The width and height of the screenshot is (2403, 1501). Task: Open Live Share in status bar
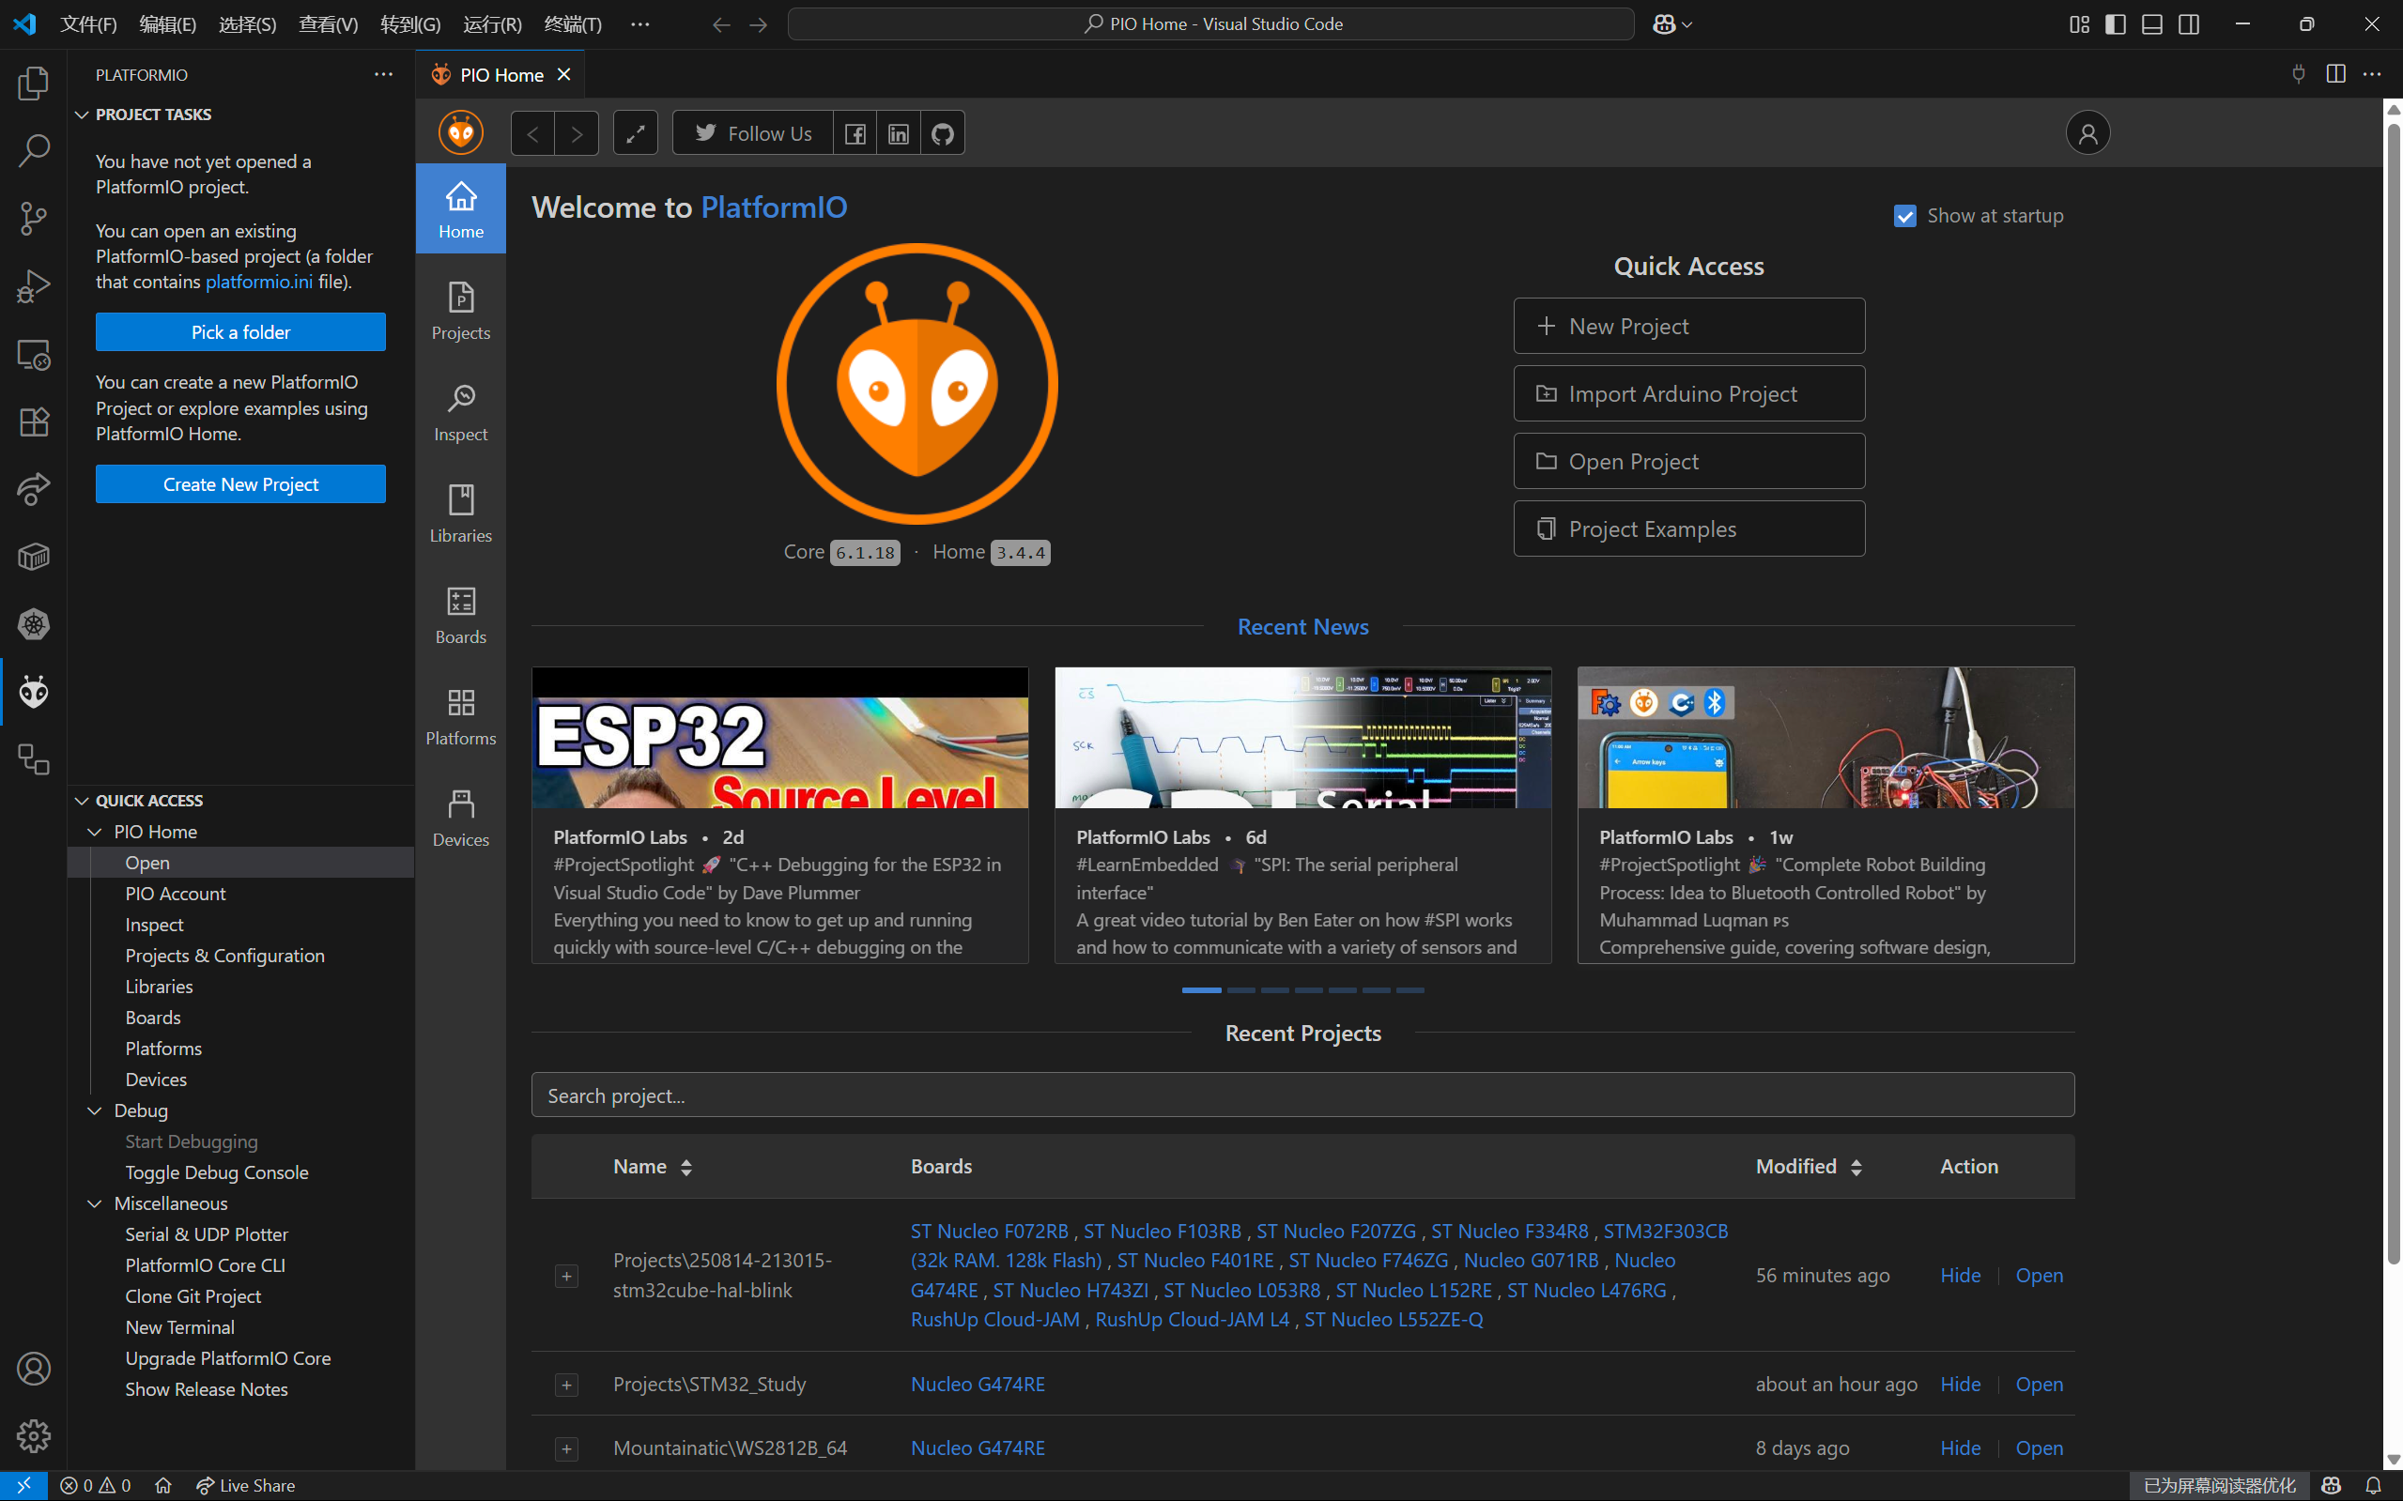pyautogui.click(x=244, y=1485)
